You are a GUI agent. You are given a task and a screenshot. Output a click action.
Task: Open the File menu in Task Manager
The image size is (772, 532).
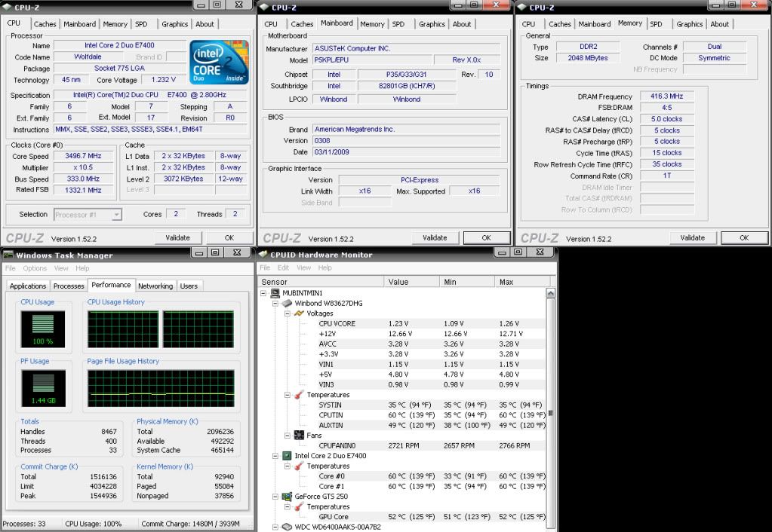click(x=11, y=268)
